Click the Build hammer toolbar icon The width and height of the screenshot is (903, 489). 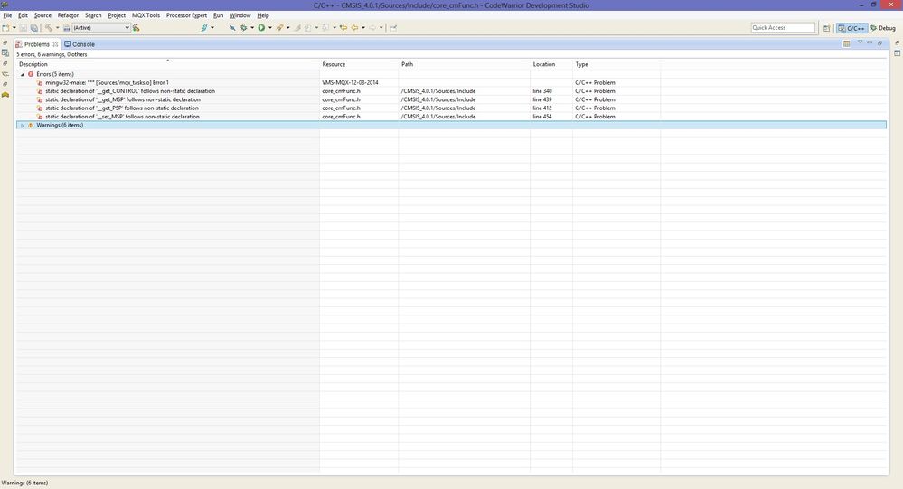(x=49, y=28)
